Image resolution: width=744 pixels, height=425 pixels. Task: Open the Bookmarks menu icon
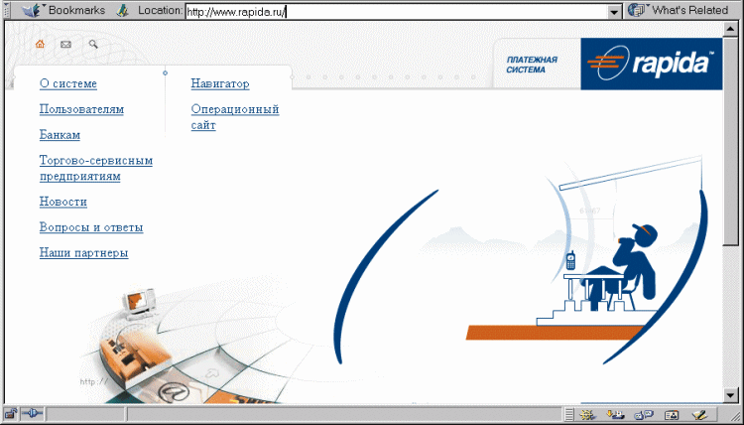[x=32, y=10]
